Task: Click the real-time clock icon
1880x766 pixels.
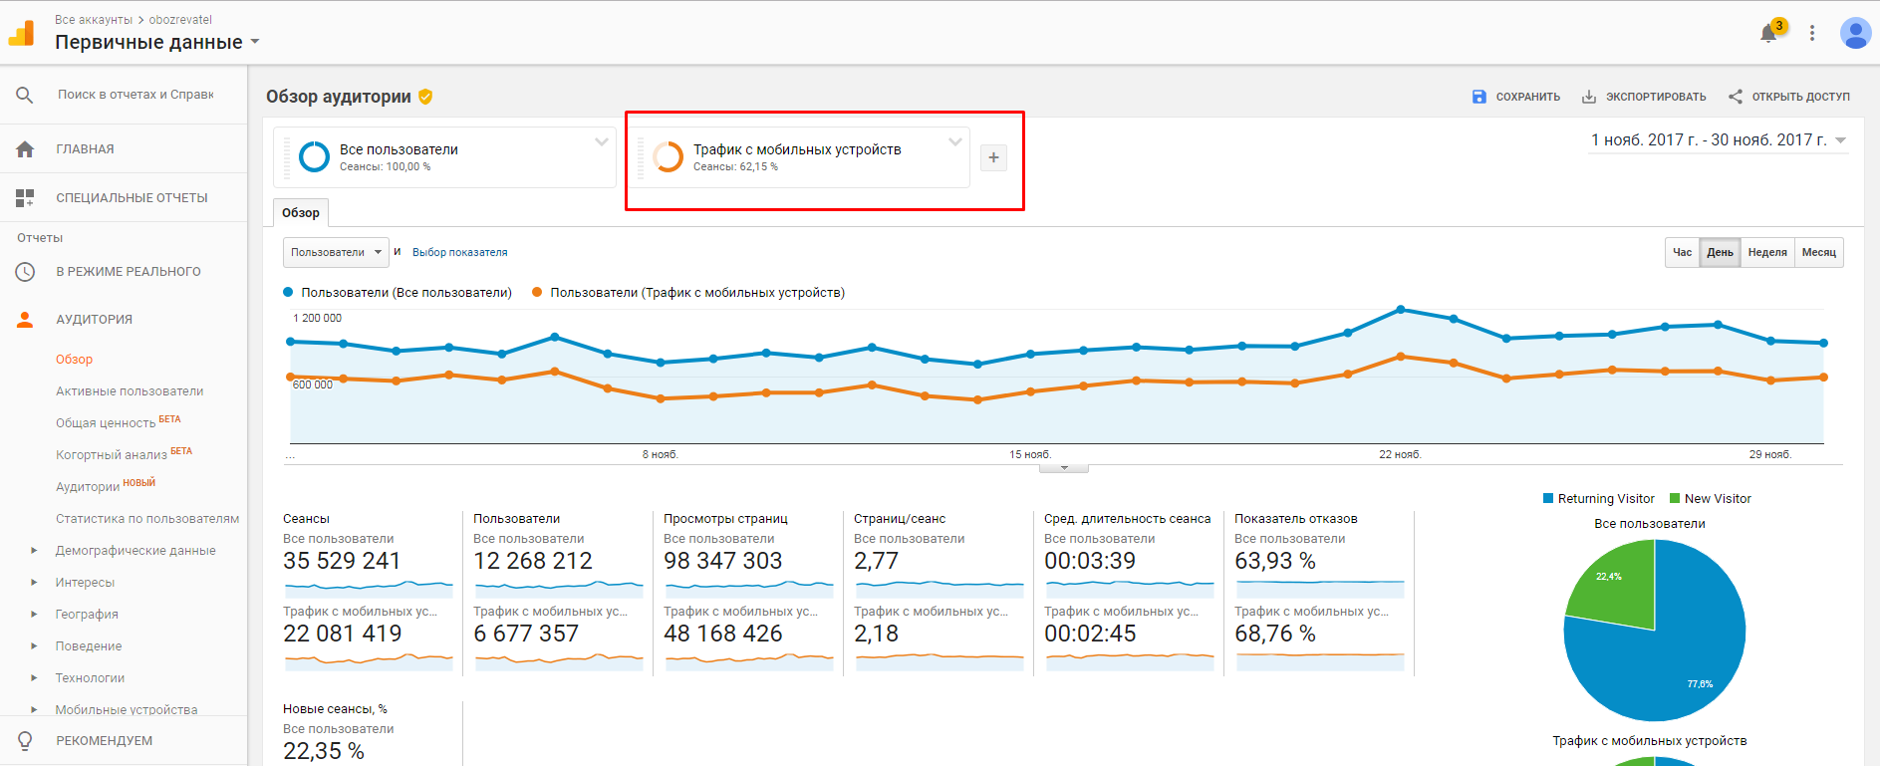Action: click(25, 272)
